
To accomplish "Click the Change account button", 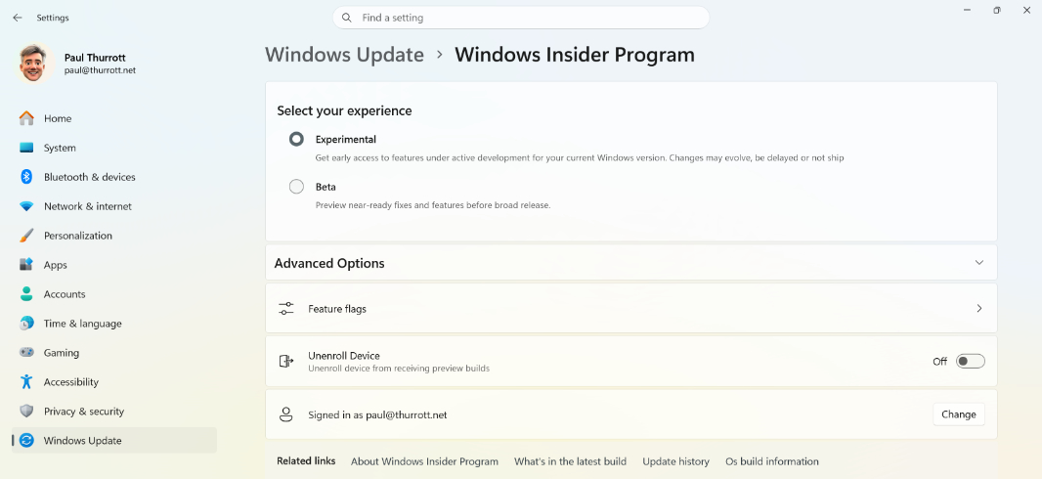I will click(x=958, y=414).
